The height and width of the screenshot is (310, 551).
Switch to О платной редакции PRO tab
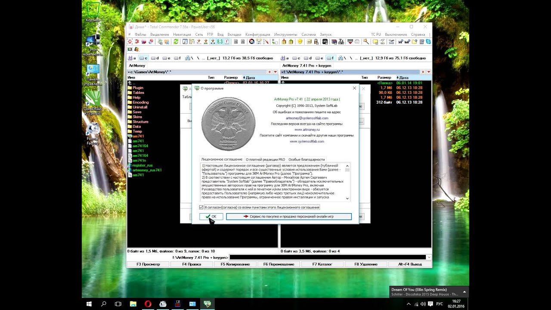click(265, 159)
